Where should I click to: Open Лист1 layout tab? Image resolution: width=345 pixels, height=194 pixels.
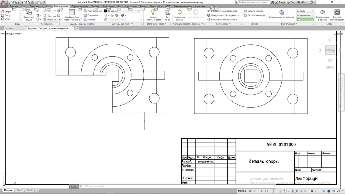pyautogui.click(x=19, y=190)
